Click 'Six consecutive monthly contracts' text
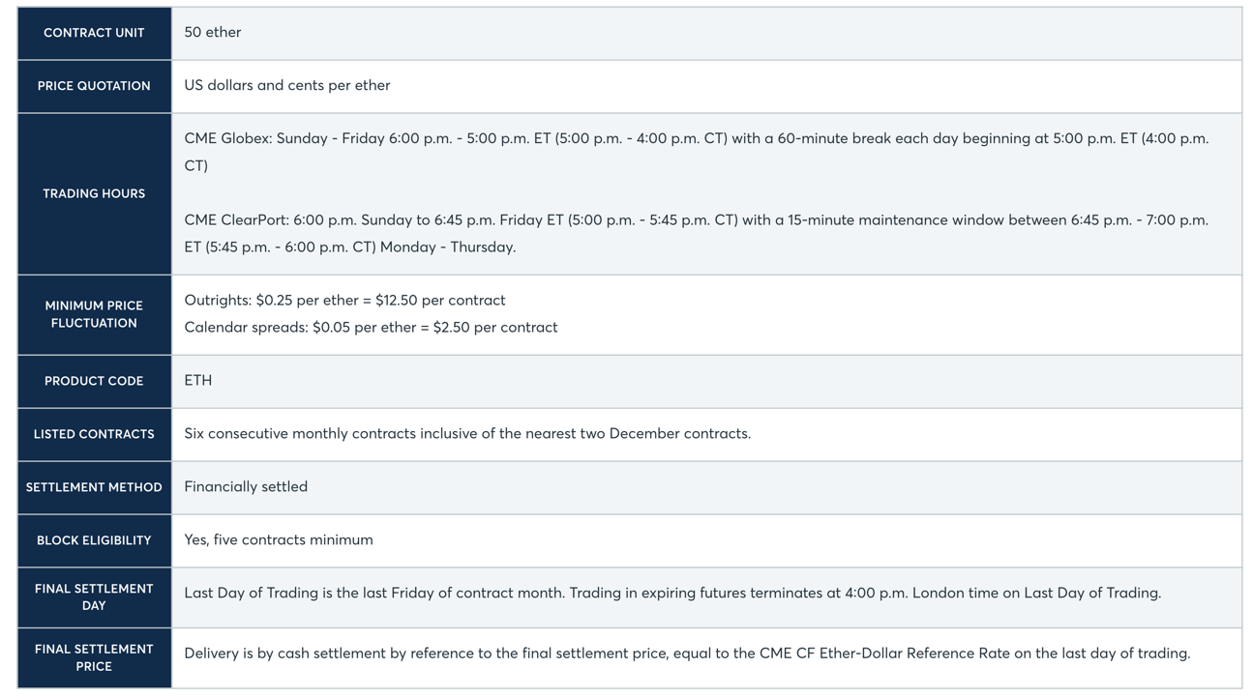Image resolution: width=1253 pixels, height=697 pixels. click(467, 433)
